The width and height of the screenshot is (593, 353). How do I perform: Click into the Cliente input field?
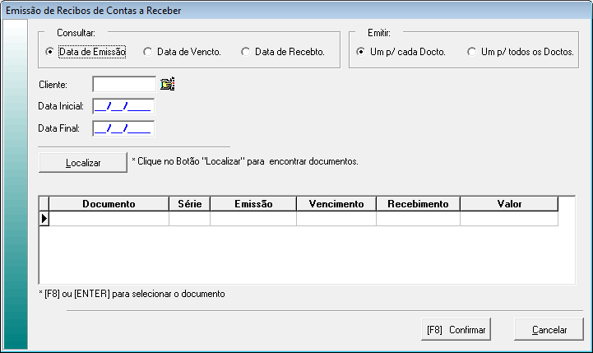click(123, 84)
